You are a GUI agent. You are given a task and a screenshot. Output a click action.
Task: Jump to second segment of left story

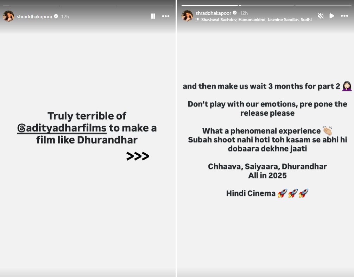click(x=88, y=6)
